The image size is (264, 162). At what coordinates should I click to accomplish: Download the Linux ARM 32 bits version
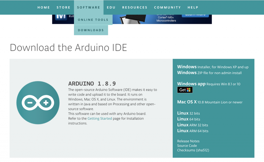192,125
